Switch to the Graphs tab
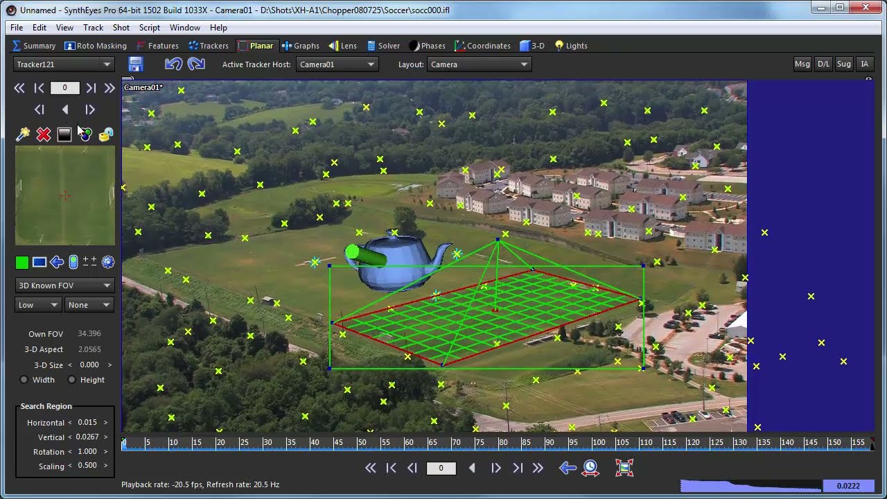This screenshot has width=887, height=499. [301, 46]
